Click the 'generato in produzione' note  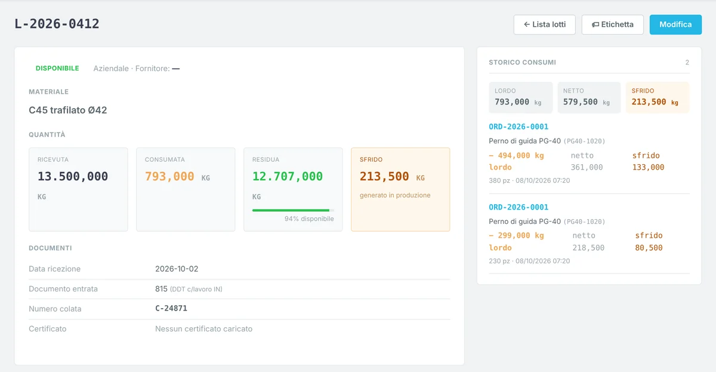(x=395, y=195)
